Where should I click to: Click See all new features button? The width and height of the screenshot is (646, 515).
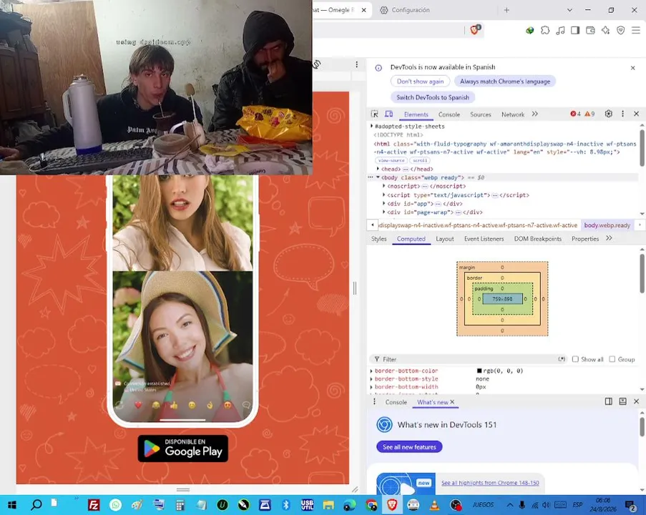409,447
